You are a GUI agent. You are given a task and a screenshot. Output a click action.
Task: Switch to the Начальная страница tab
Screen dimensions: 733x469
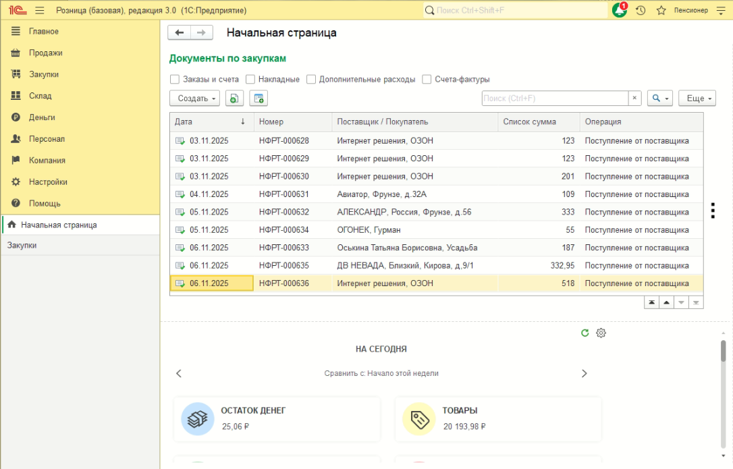81,225
